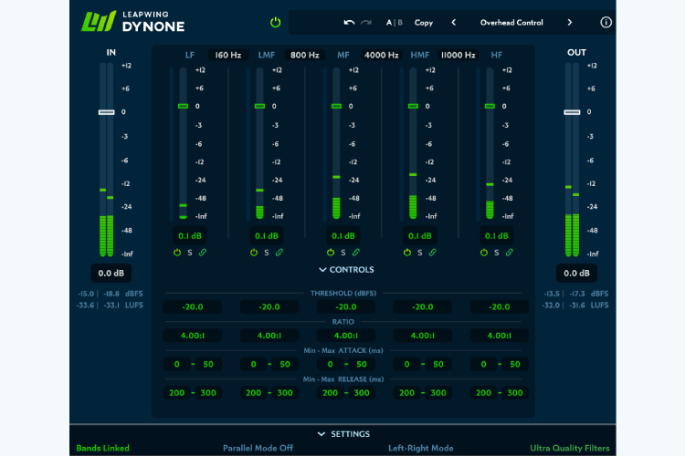The width and height of the screenshot is (685, 456).
Task: Toggle the LMF band power icon
Action: pos(254,253)
